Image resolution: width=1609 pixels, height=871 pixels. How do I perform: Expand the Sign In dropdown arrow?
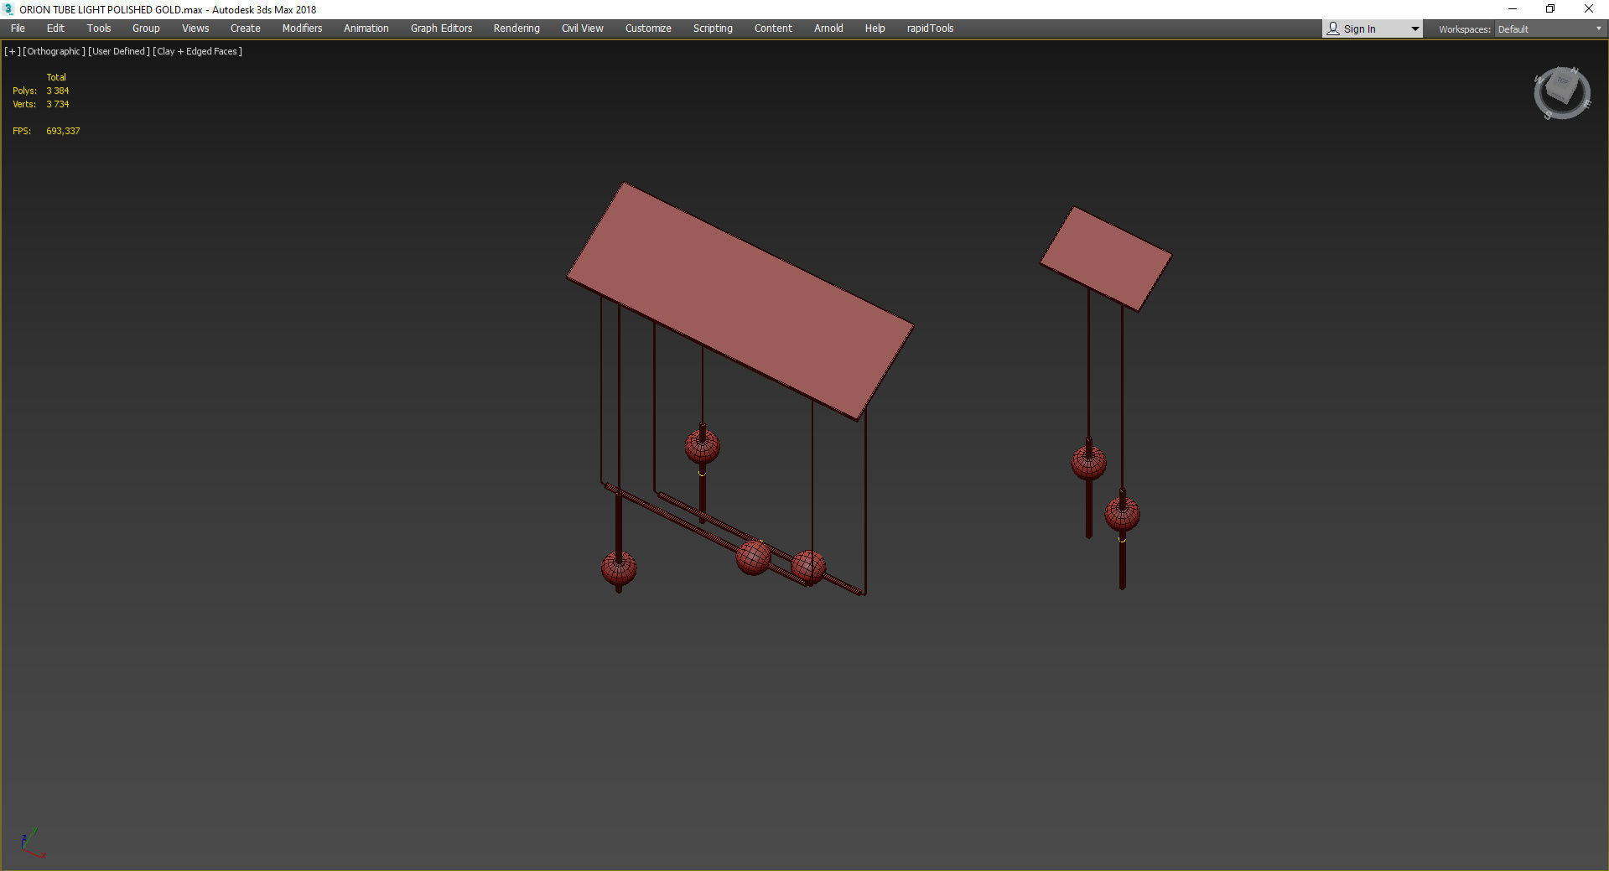[1414, 29]
